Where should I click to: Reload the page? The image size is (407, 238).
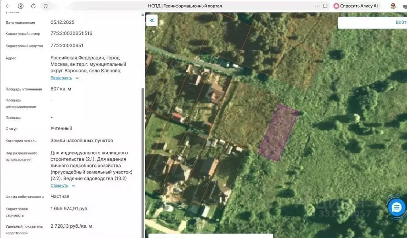click(33, 6)
